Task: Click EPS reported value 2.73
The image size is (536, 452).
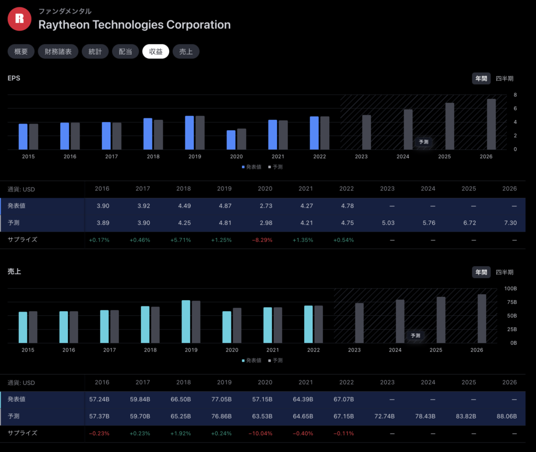Action: click(266, 206)
